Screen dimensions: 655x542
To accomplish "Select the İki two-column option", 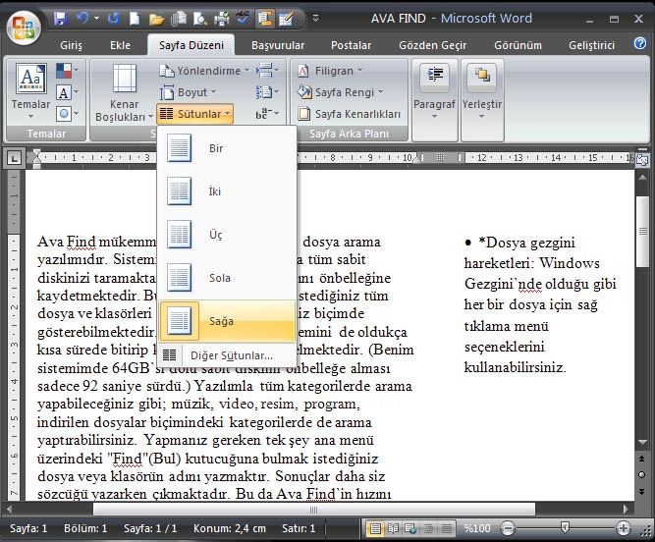I will [x=227, y=191].
